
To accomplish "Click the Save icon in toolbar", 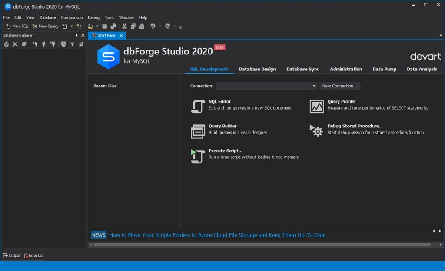I will pos(104,27).
